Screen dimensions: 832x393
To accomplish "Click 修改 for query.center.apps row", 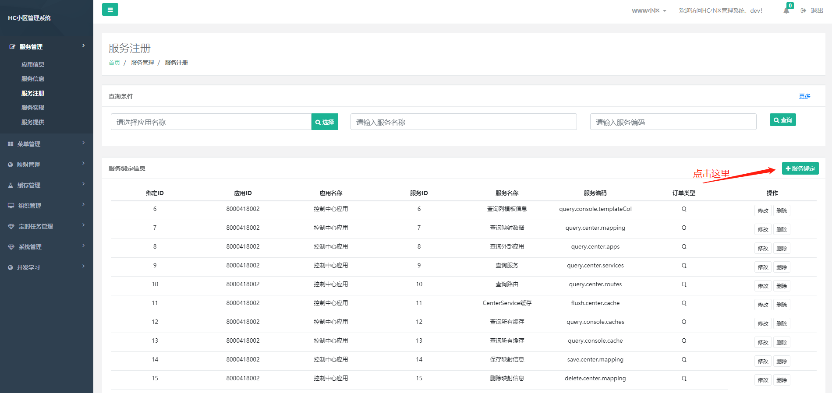I will point(763,248).
